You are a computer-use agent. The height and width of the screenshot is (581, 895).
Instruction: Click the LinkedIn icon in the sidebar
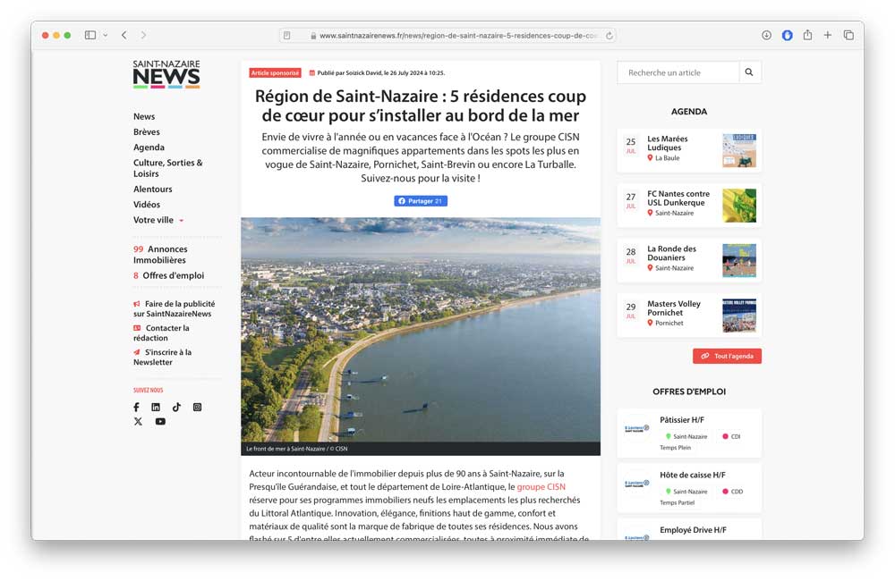[x=156, y=407]
